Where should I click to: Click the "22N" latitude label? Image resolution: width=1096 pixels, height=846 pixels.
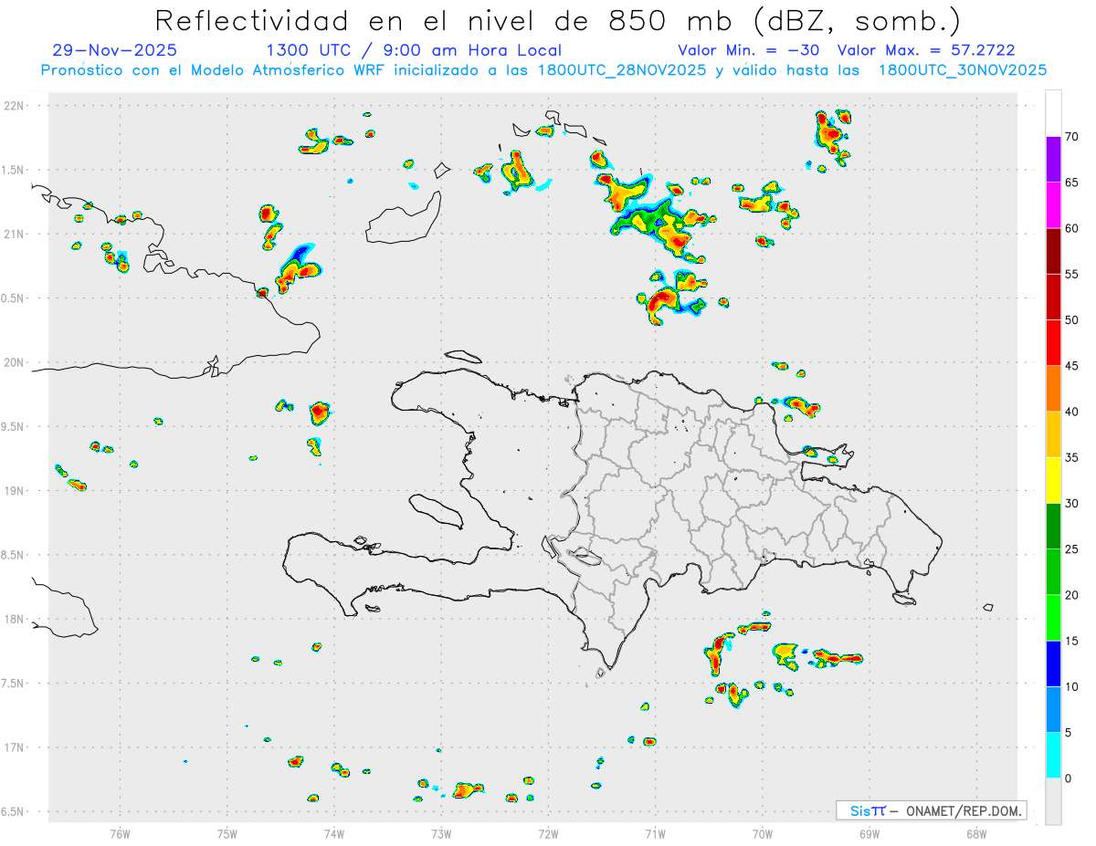14,106
